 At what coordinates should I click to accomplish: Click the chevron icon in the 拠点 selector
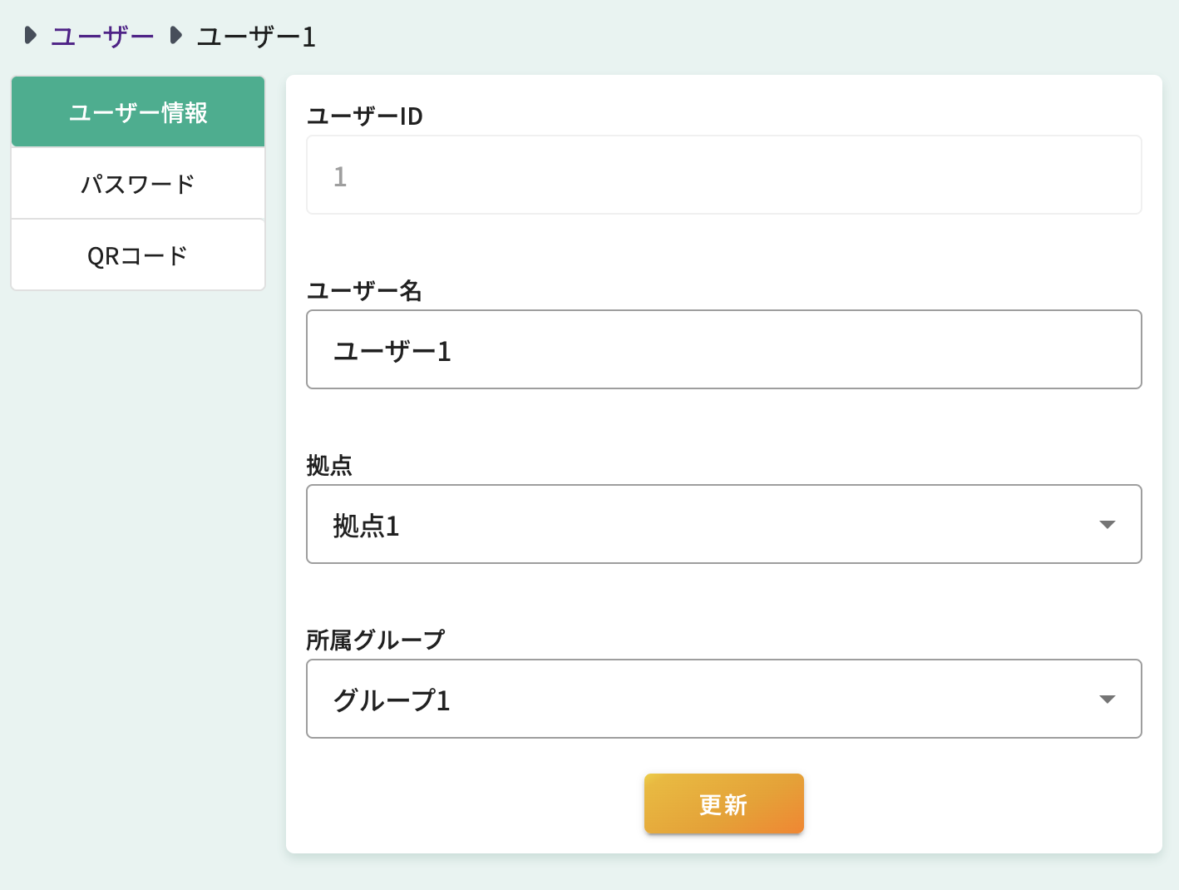click(1107, 524)
